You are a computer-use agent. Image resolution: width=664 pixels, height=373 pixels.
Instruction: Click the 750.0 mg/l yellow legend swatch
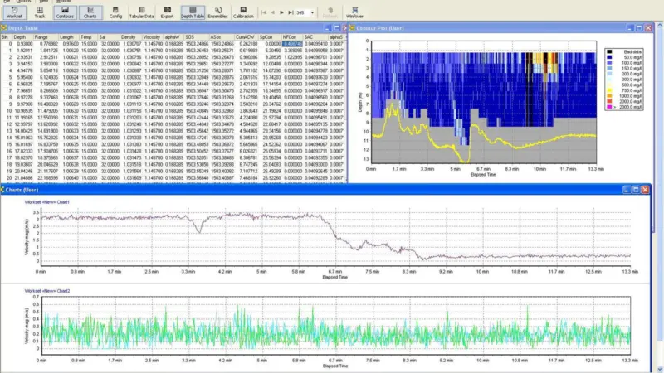point(609,90)
